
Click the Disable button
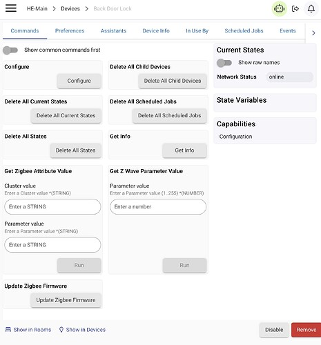pos(274,330)
